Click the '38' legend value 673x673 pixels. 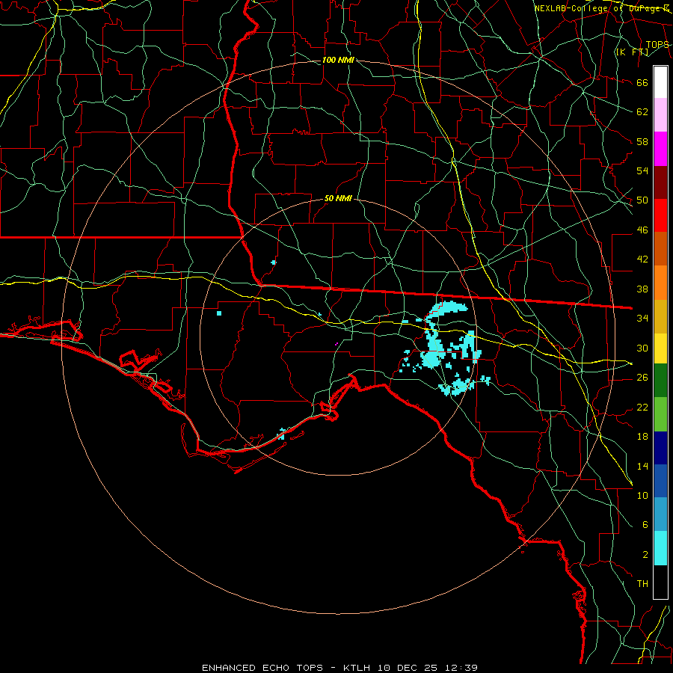tap(642, 289)
